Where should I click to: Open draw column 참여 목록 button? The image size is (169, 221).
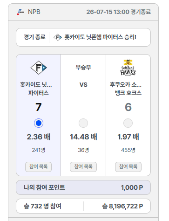pyautogui.click(x=83, y=167)
